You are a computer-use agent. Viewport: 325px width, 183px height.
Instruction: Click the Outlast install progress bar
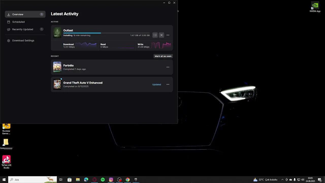(106, 33)
